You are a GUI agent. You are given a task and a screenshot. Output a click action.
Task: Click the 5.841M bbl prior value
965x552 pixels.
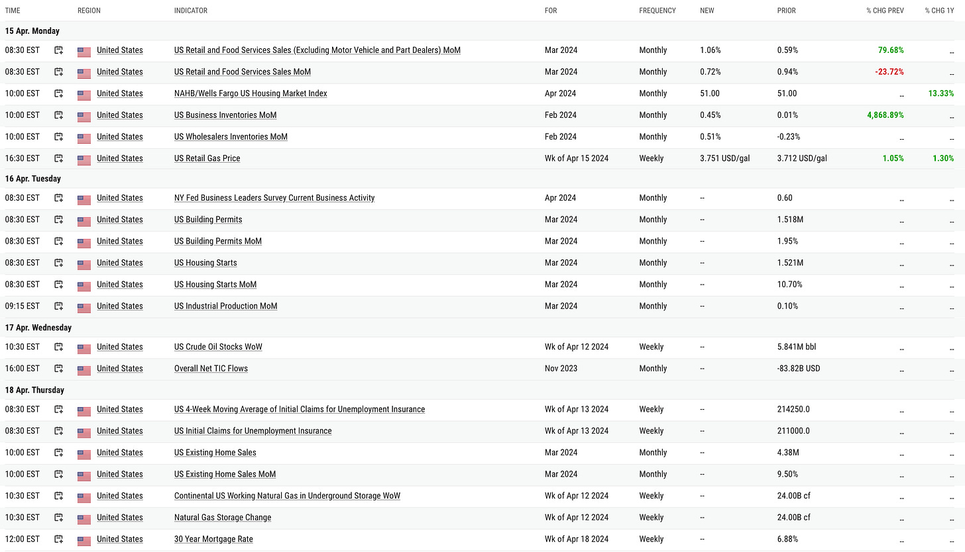click(797, 347)
